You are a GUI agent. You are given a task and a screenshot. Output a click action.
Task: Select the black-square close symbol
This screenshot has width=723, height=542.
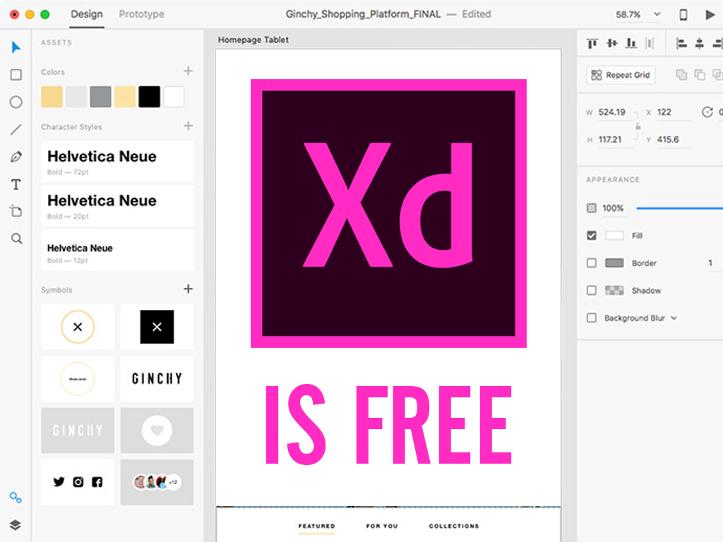click(x=157, y=327)
